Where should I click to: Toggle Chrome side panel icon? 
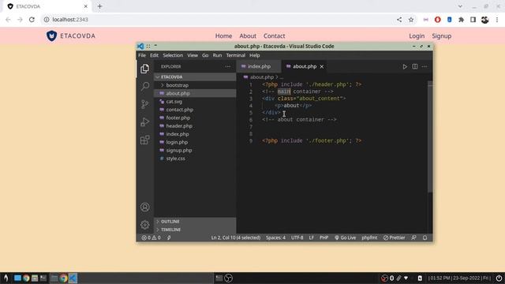point(473,20)
